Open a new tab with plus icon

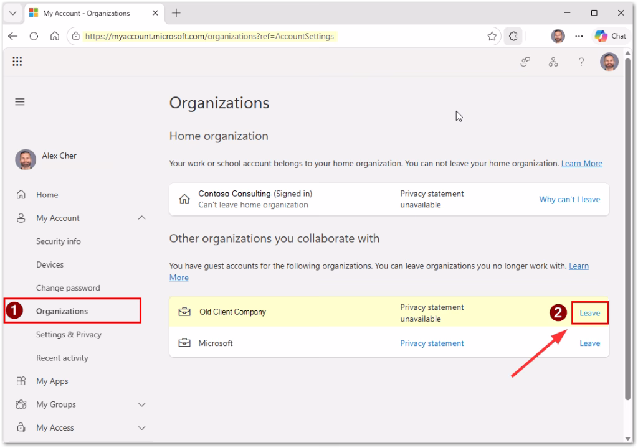coord(176,13)
